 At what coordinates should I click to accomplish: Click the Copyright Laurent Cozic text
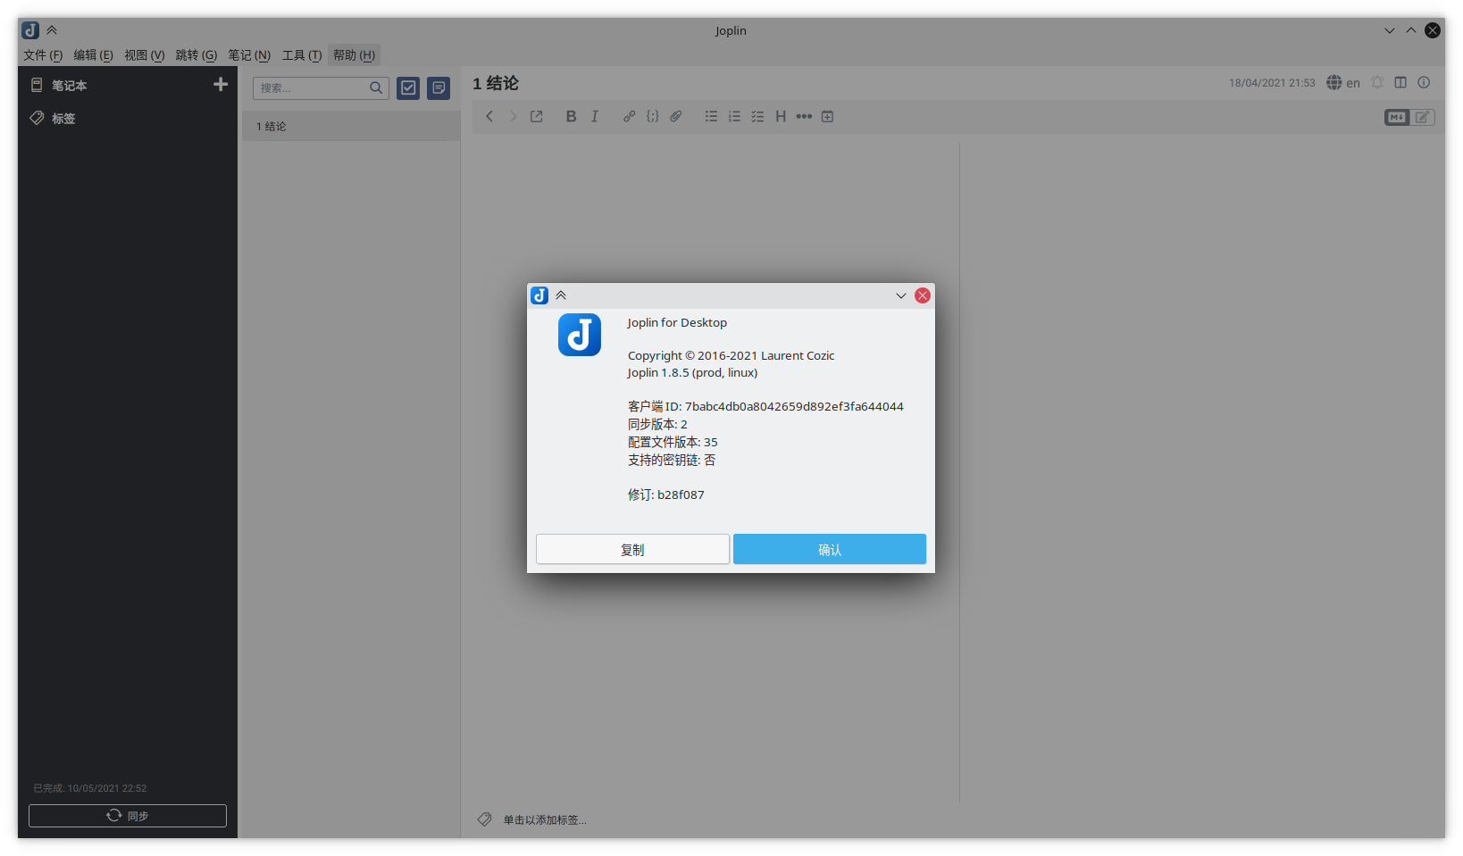coord(731,355)
